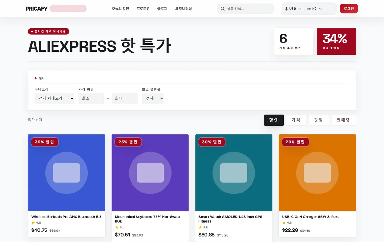Click the struck-through $63.84 price
Viewport: 384px width, 242px height.
pyautogui.click(x=55, y=231)
